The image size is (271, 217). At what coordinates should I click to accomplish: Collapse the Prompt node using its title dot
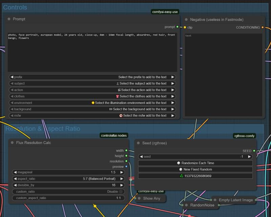click(x=9, y=19)
